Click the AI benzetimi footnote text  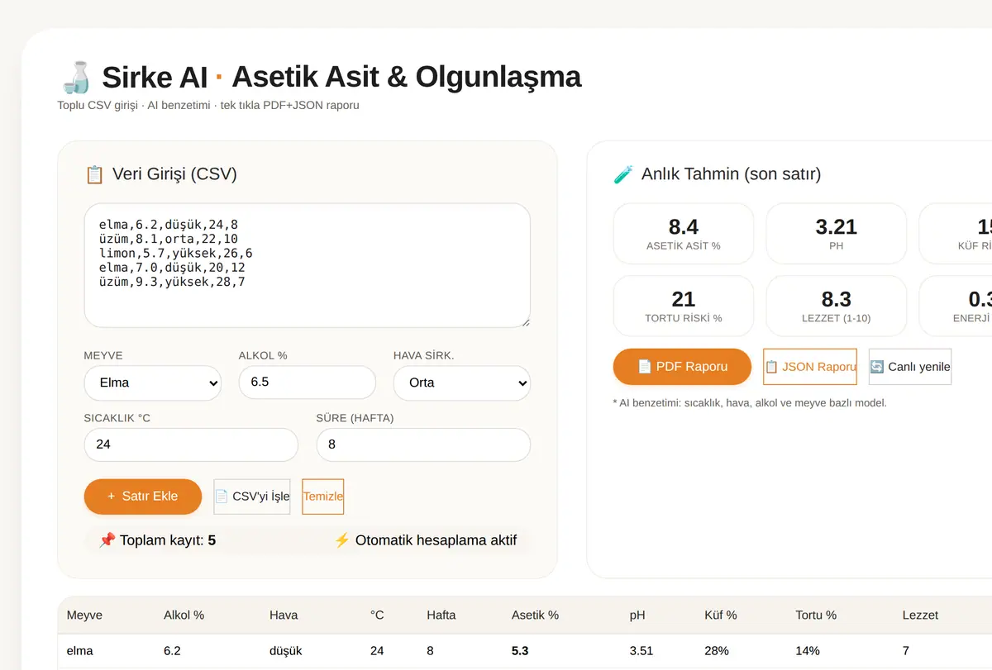click(750, 403)
